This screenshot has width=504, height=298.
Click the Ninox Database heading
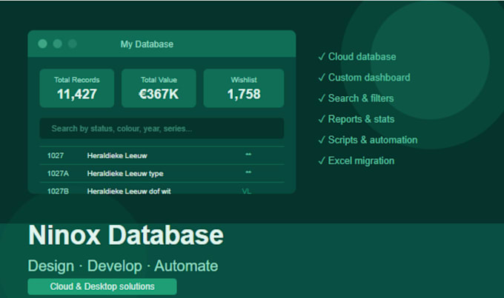tap(126, 235)
